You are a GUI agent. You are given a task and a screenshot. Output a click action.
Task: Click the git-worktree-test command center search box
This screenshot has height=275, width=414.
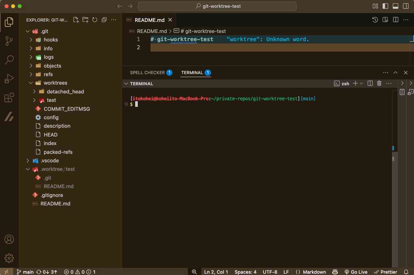coord(217,6)
